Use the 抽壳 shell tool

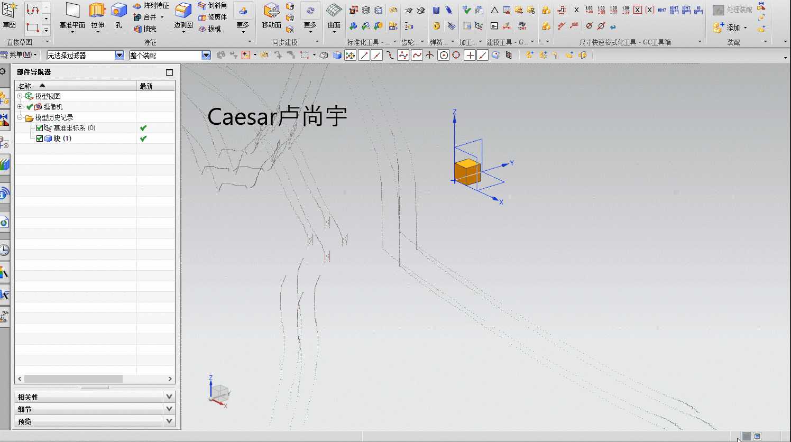tap(145, 29)
